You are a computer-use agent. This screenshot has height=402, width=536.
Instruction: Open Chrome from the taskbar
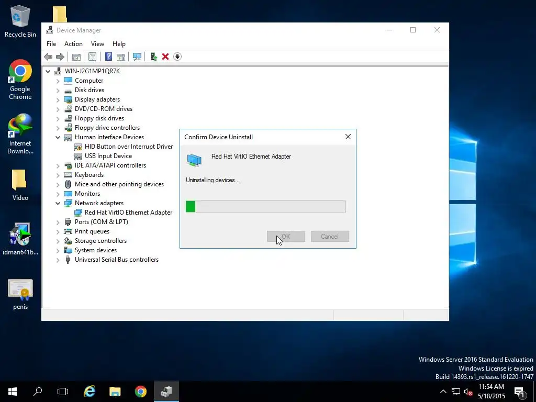(x=140, y=392)
